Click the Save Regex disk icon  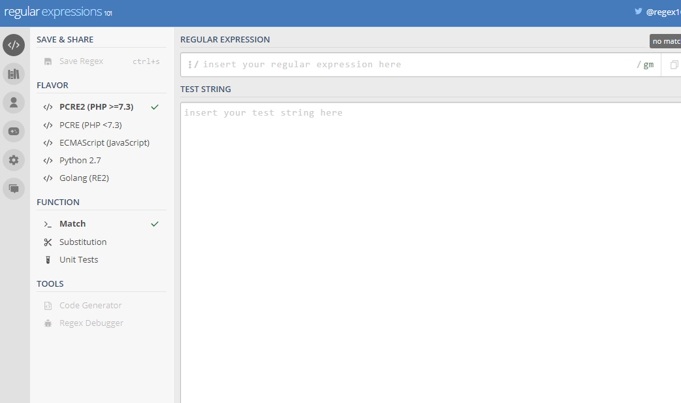tap(48, 61)
